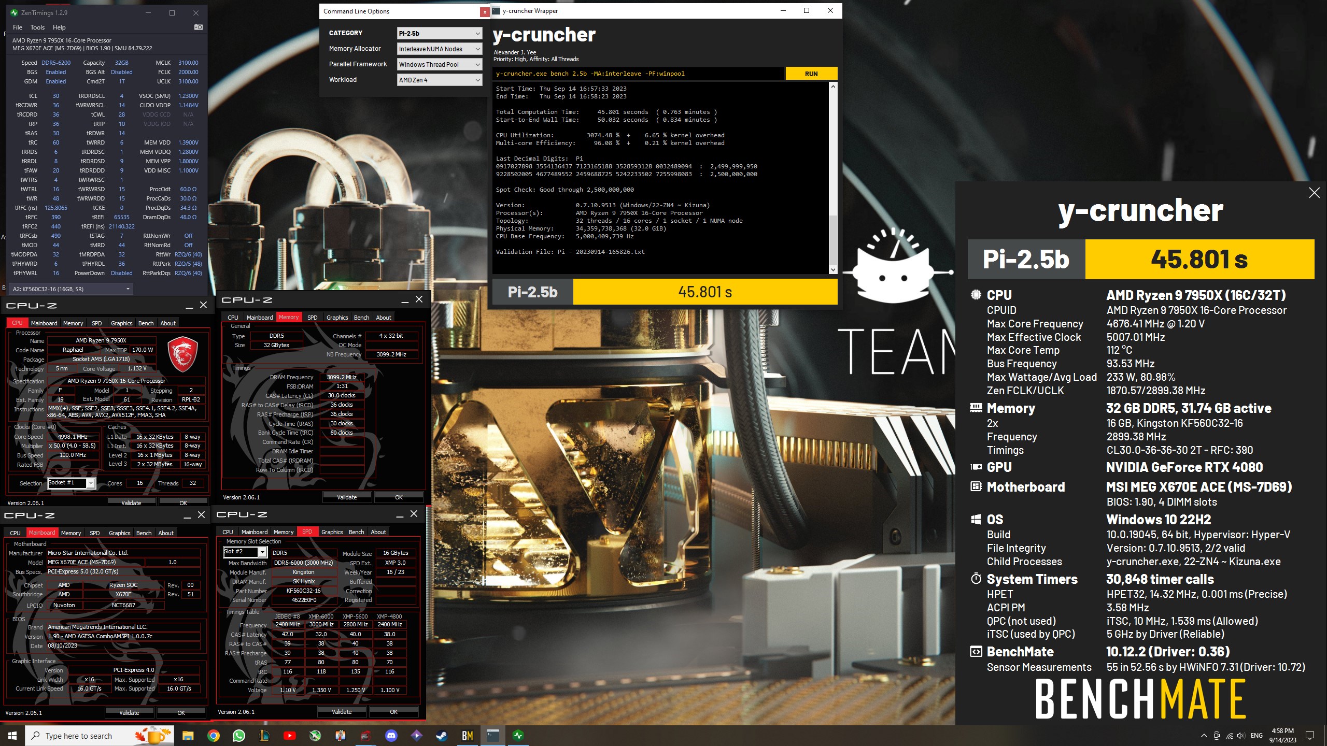The image size is (1327, 746).
Task: Switch to Graphics tab in CPU-Z Memory window
Action: [337, 318]
